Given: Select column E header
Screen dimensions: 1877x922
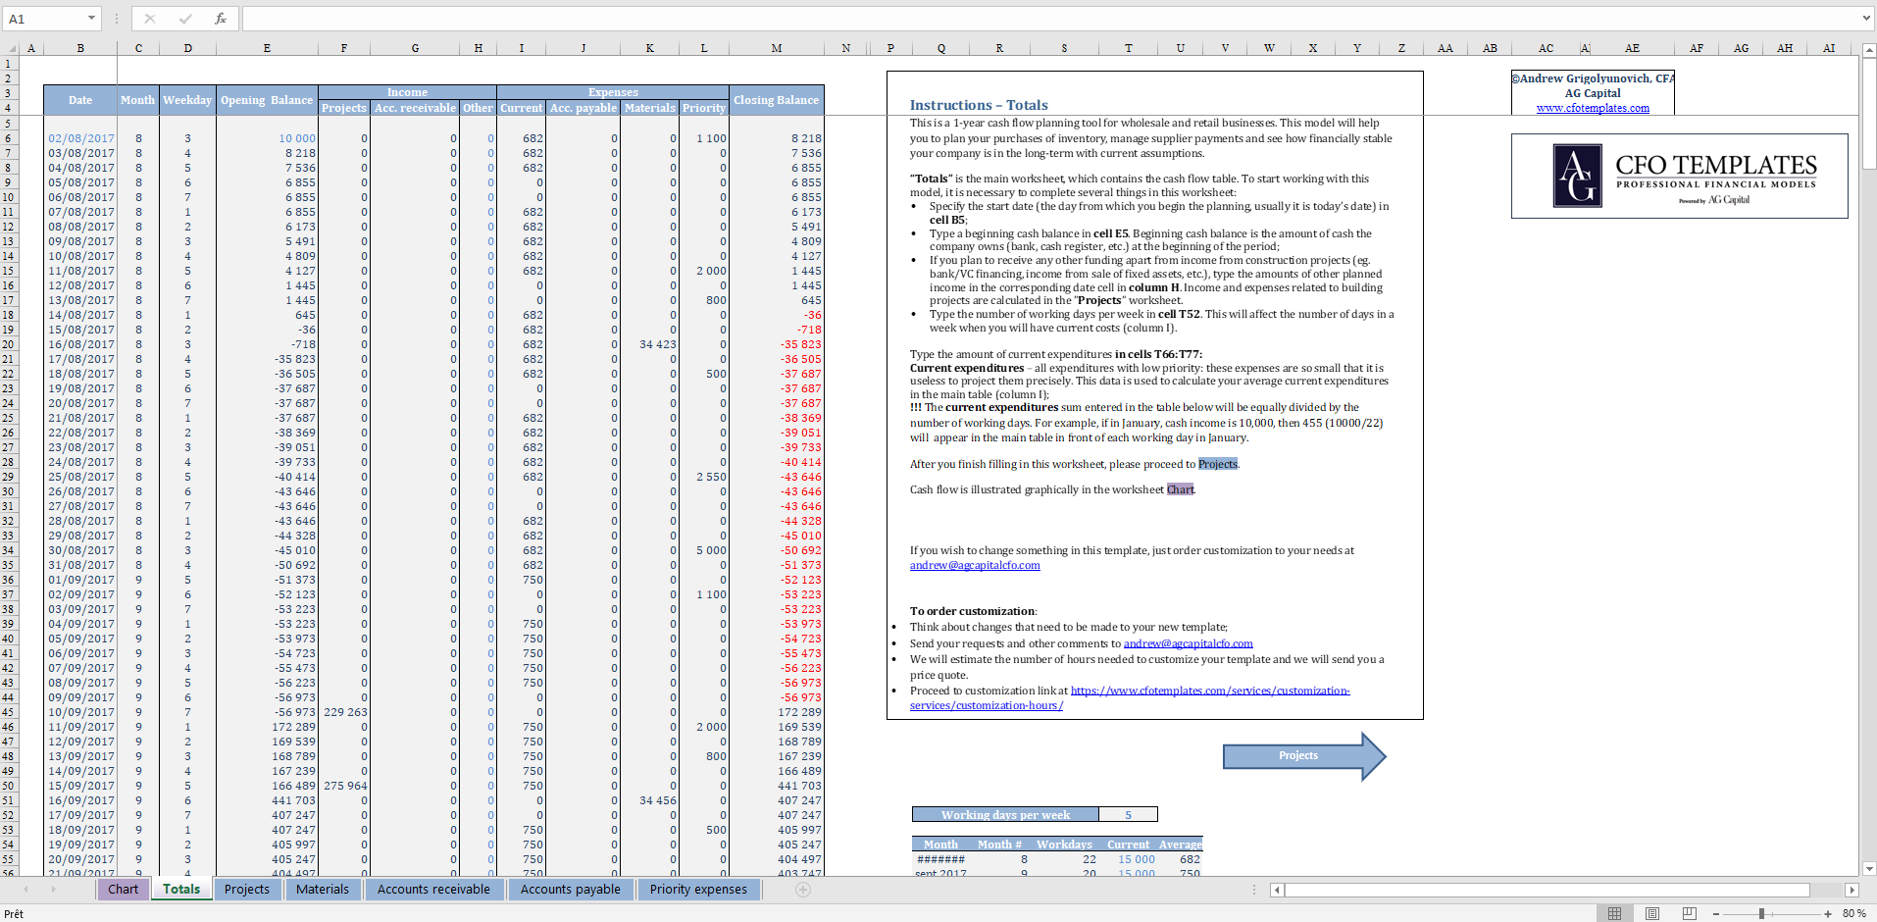Looking at the screenshot, I should point(267,48).
